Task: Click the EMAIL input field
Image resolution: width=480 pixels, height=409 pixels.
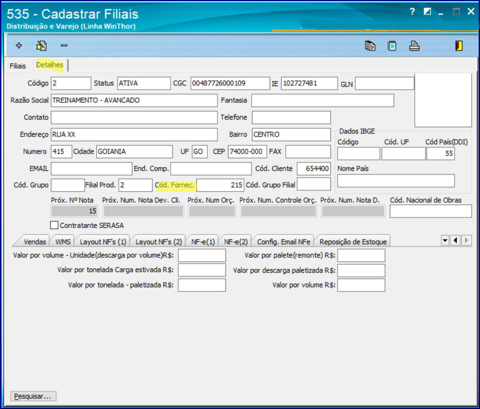Action: [x=91, y=169]
